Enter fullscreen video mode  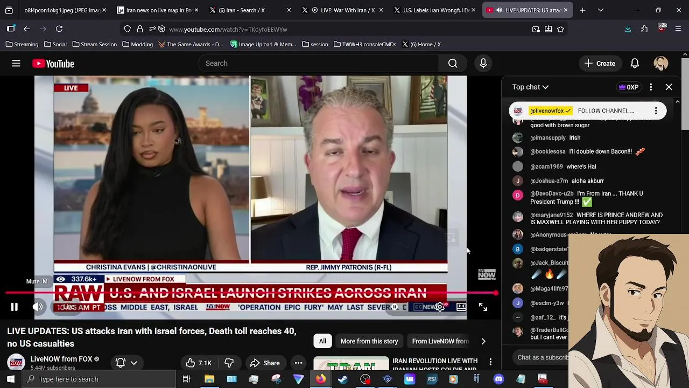483,307
